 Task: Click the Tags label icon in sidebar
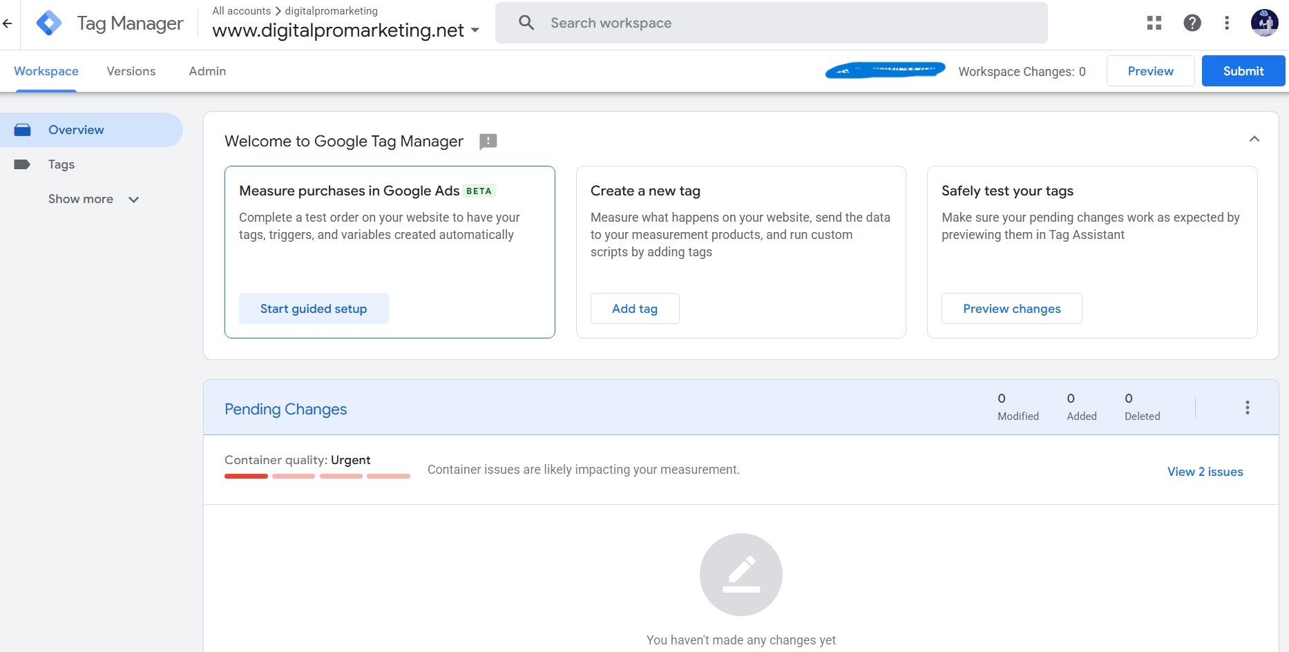point(22,164)
